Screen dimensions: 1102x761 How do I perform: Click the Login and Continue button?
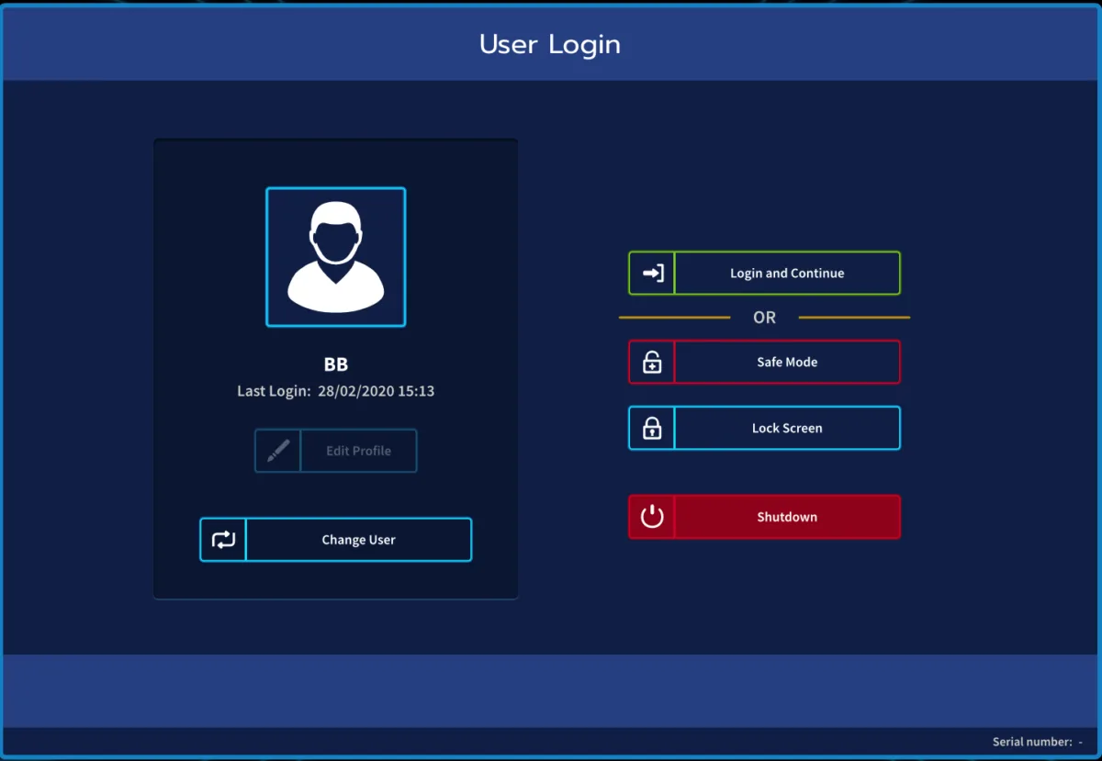point(764,274)
